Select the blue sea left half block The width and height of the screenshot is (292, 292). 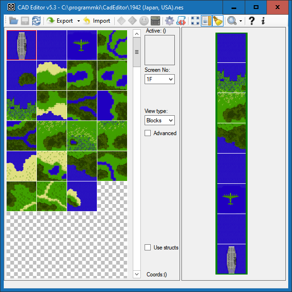(112, 105)
